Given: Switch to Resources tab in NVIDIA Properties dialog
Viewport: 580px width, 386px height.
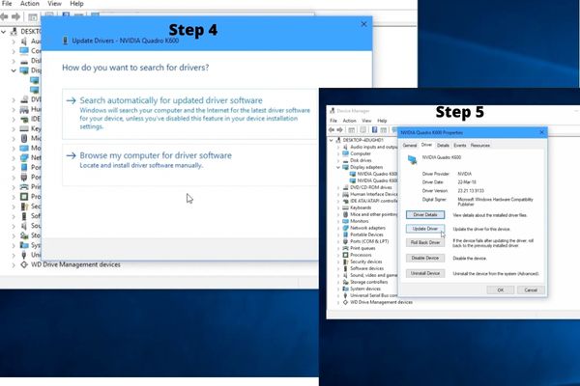Looking at the screenshot, I should click(x=480, y=146).
